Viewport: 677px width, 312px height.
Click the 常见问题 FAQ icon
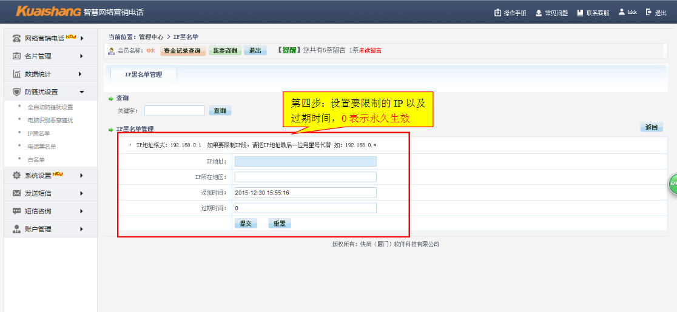(x=539, y=13)
